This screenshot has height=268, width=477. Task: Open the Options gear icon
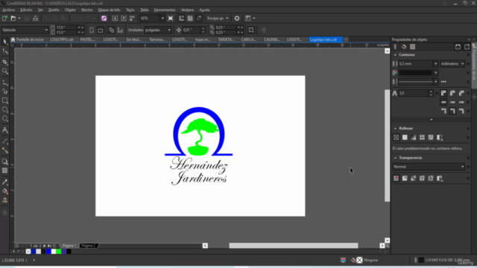[237, 18]
